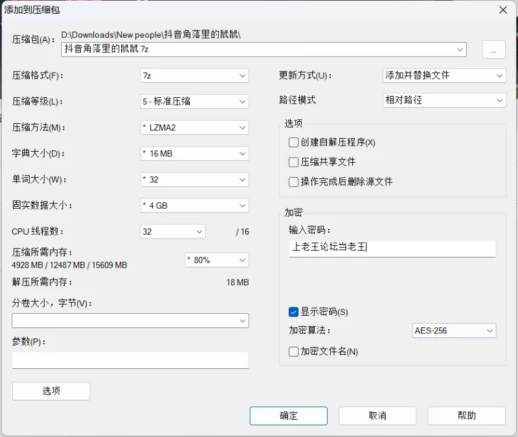Open the LZMA2 compression method dropdown
This screenshot has width=518, height=437.
tap(194, 128)
